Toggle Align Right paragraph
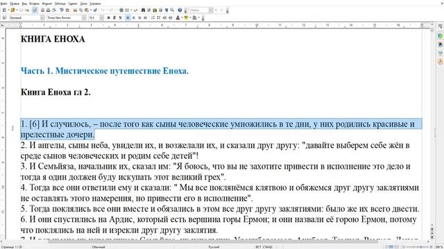 coord(139,18)
